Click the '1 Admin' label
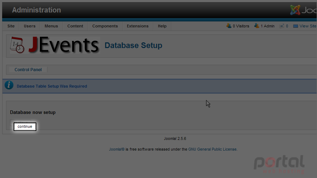The image size is (317, 178). 268,26
